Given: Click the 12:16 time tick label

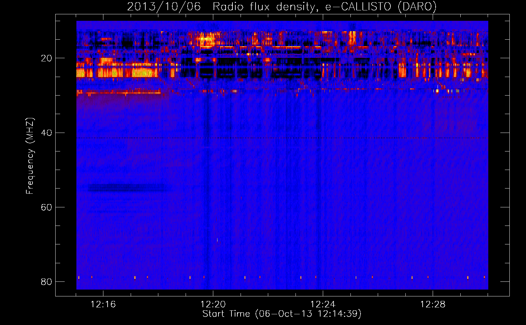Looking at the screenshot, I should tap(103, 305).
